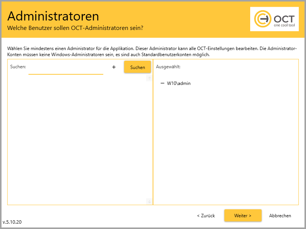
Task: Go back with the Zurück button
Action: 206,215
